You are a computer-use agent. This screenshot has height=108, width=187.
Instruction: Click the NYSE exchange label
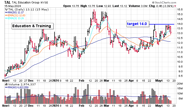click(44, 2)
